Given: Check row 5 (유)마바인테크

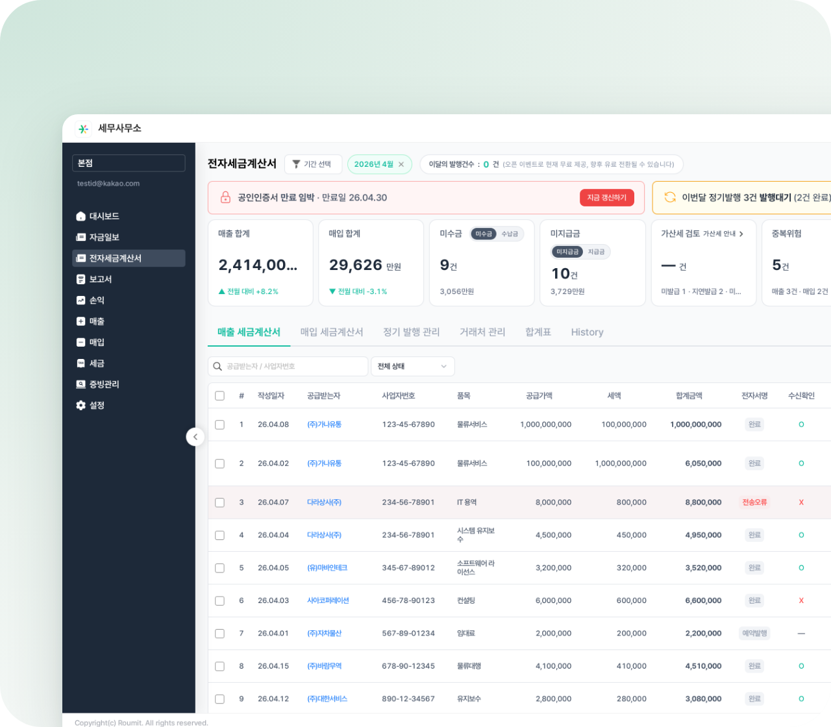Looking at the screenshot, I should coord(219,568).
